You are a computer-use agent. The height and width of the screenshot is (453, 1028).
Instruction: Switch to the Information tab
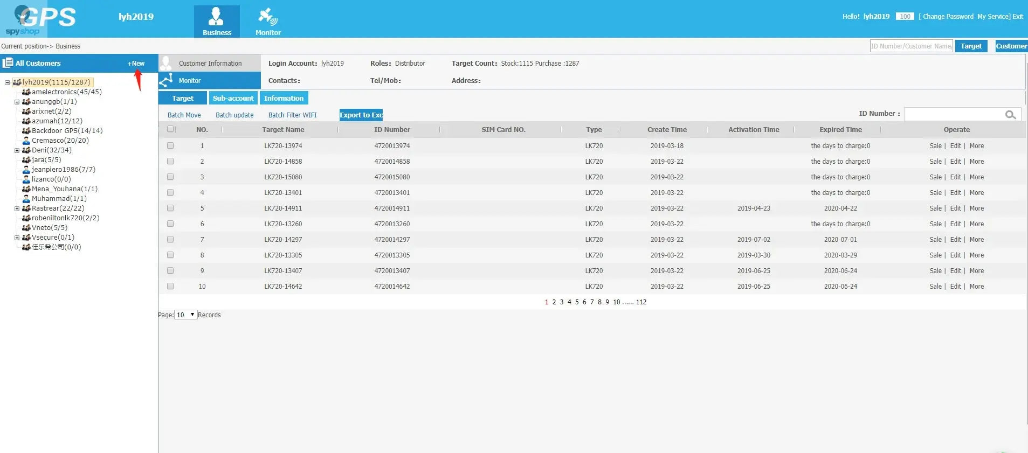tap(284, 98)
